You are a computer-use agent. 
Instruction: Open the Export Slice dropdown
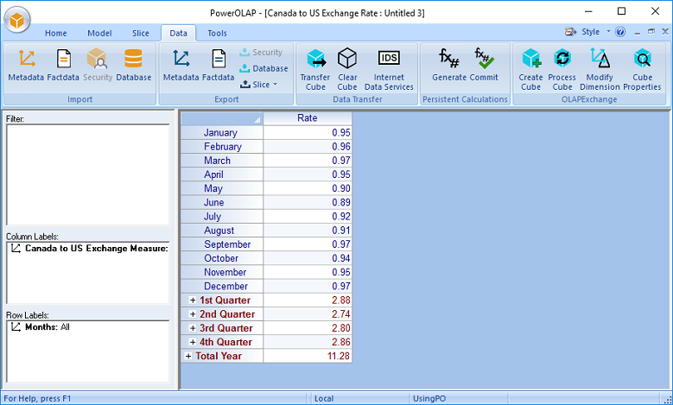(x=259, y=85)
